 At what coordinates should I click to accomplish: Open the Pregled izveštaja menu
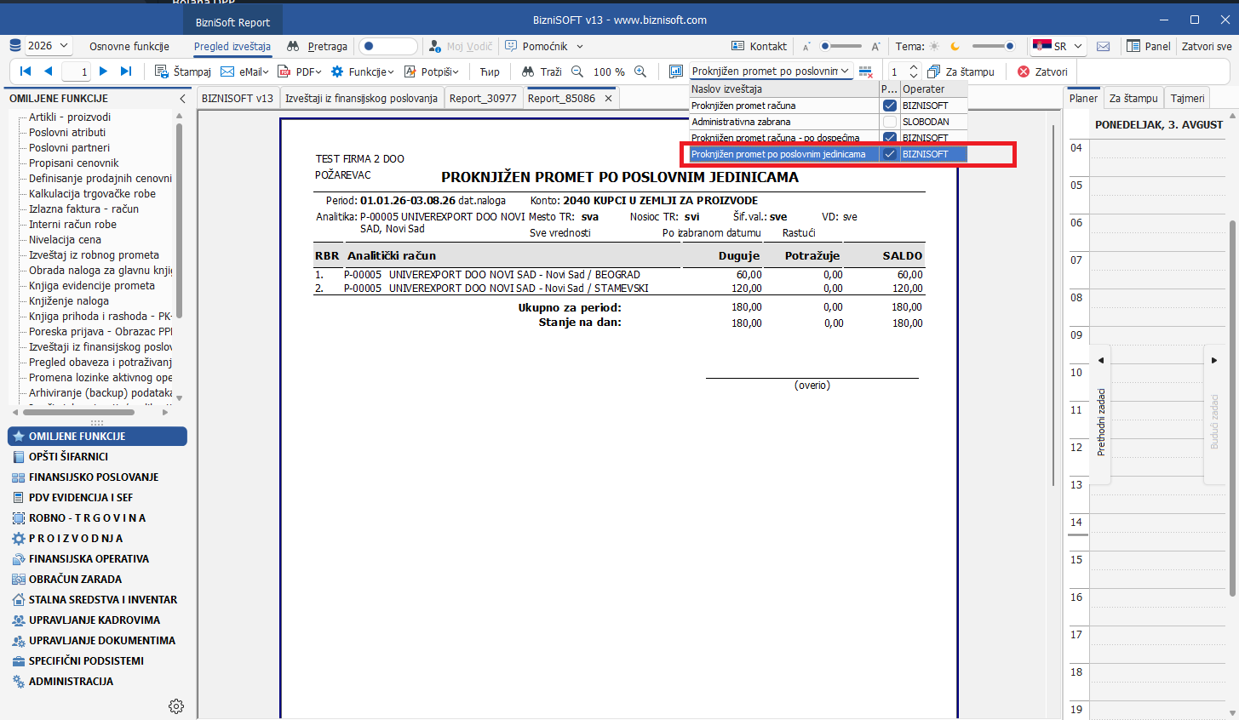(x=232, y=46)
